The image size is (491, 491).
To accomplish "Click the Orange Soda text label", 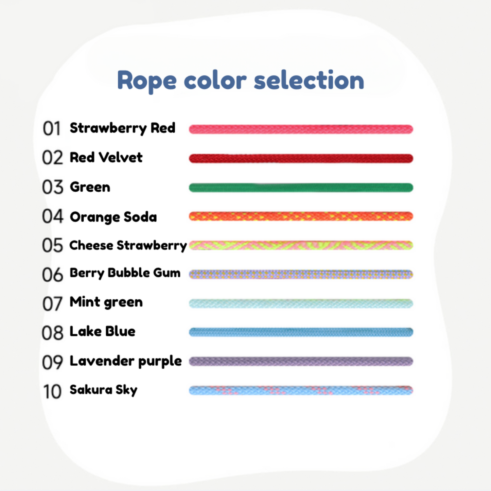I will pos(113,217).
